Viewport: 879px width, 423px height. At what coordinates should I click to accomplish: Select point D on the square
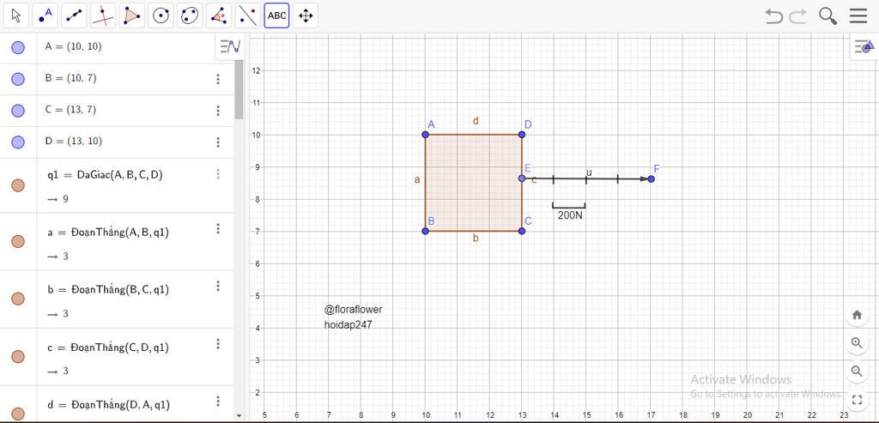click(522, 135)
